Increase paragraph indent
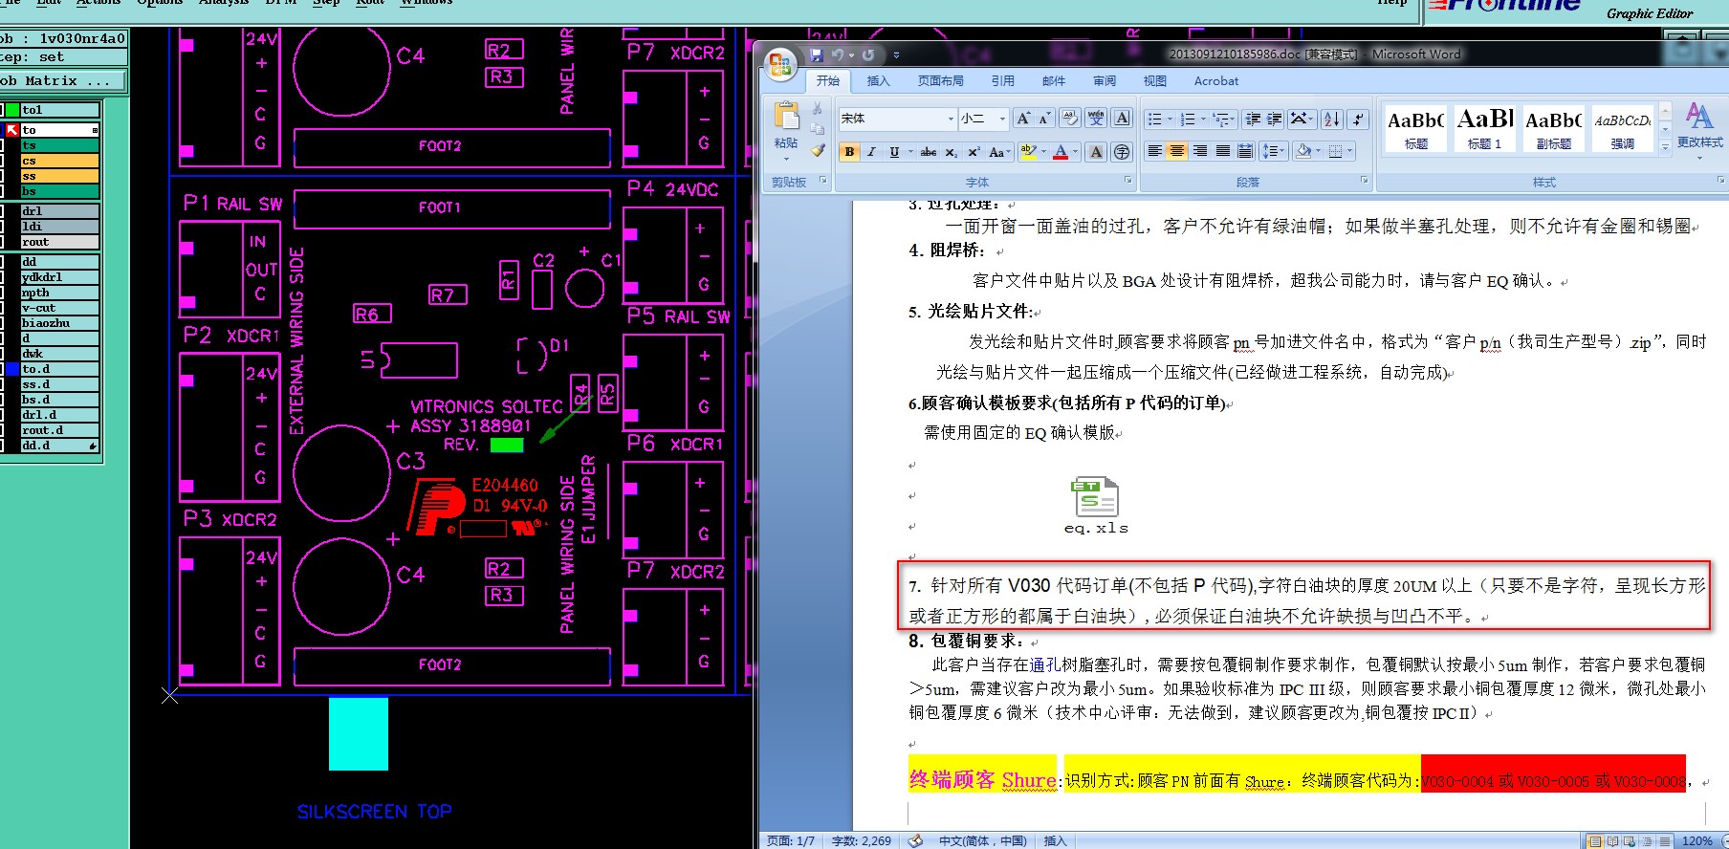Viewport: 1729px width, 849px height. pos(1275,119)
